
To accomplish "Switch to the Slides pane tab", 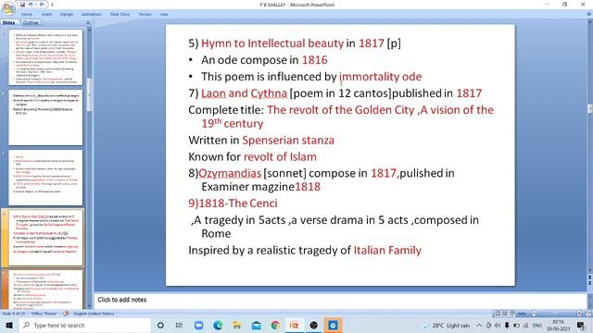I will 8,22.
